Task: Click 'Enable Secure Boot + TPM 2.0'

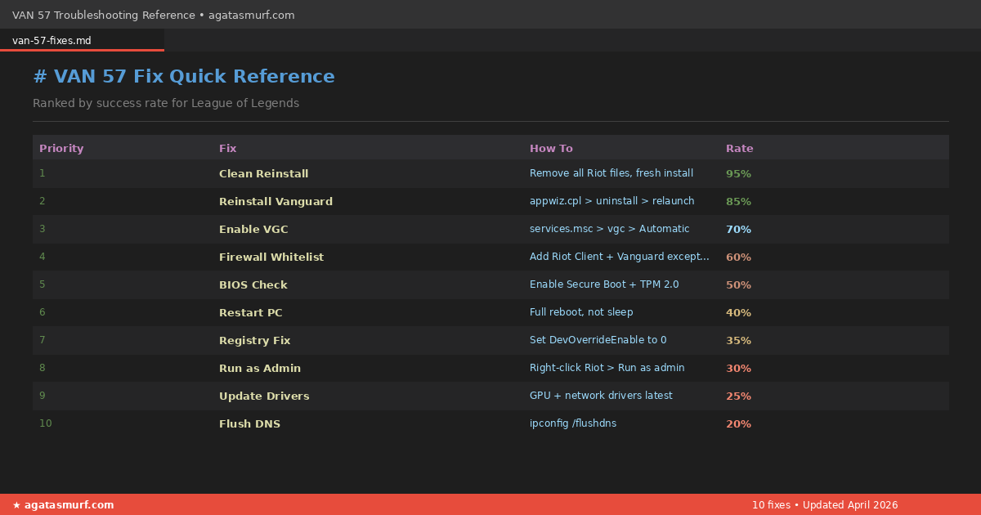Action: click(x=604, y=284)
